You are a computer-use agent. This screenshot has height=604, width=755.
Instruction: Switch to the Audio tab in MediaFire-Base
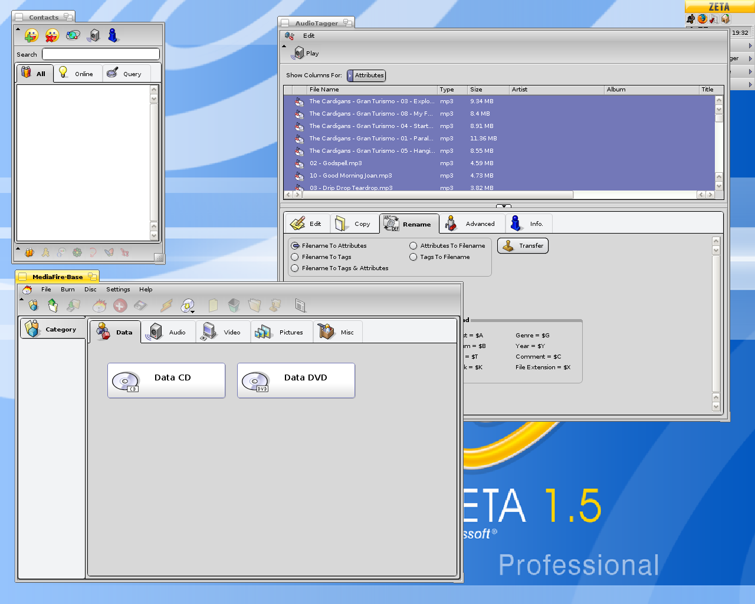tap(168, 332)
